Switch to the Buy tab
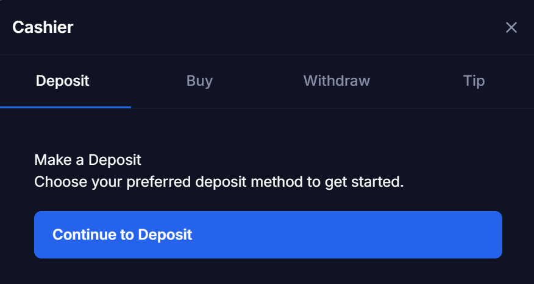Screen dimensions: 534x284 point(199,81)
